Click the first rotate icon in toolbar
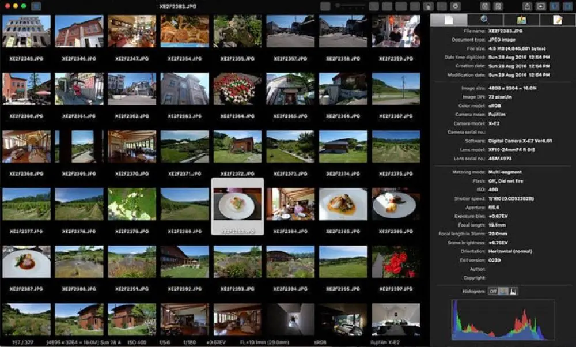The height and width of the screenshot is (347, 576). coord(485,6)
